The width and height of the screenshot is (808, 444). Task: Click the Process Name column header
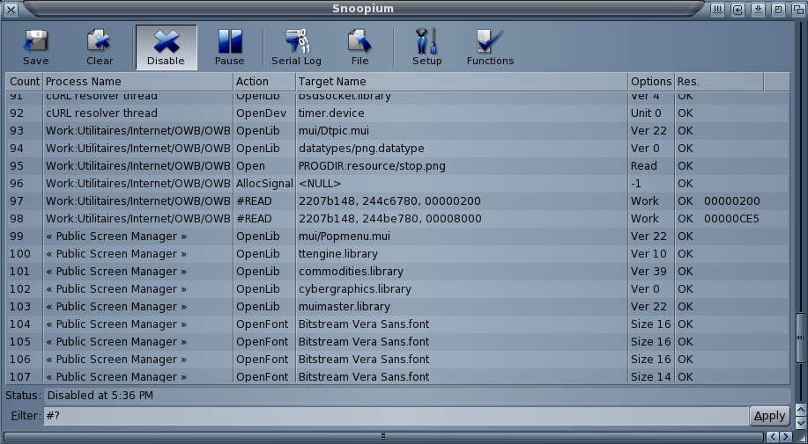tap(138, 82)
